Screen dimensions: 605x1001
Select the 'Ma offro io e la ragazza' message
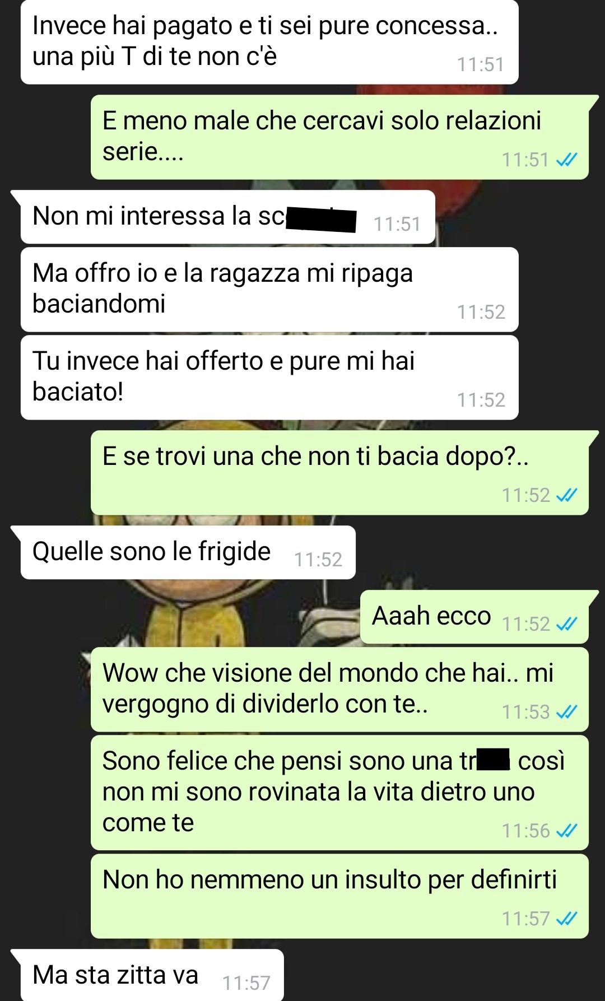coord(269,289)
